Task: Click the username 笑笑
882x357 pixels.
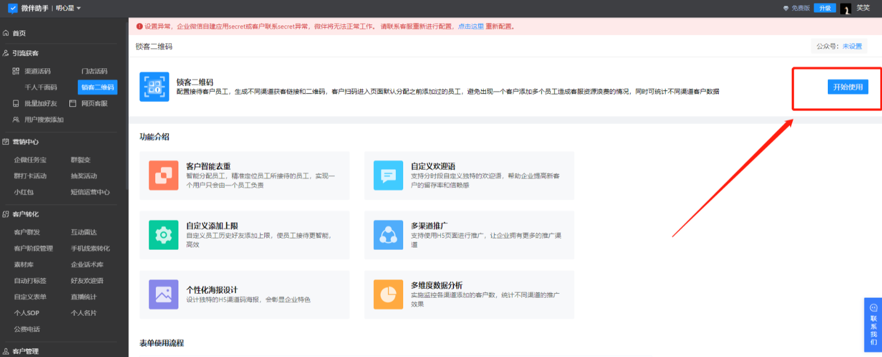Action: pyautogui.click(x=863, y=8)
